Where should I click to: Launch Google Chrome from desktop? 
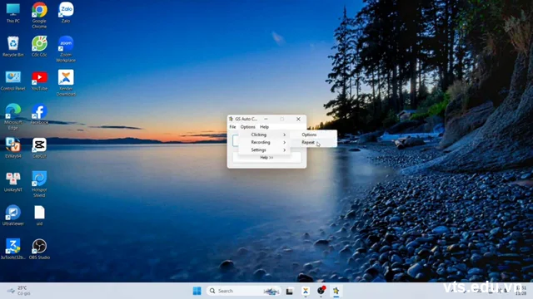pos(39,15)
